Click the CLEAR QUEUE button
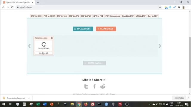Screen dimensions: 191x107 click(106, 29)
